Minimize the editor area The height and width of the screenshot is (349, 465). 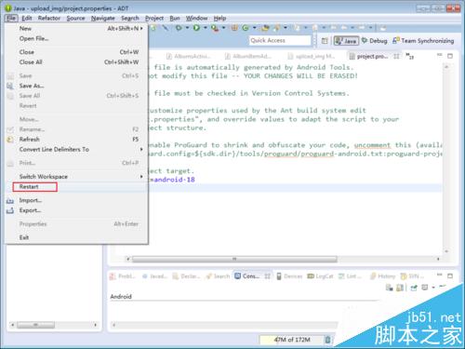440,55
